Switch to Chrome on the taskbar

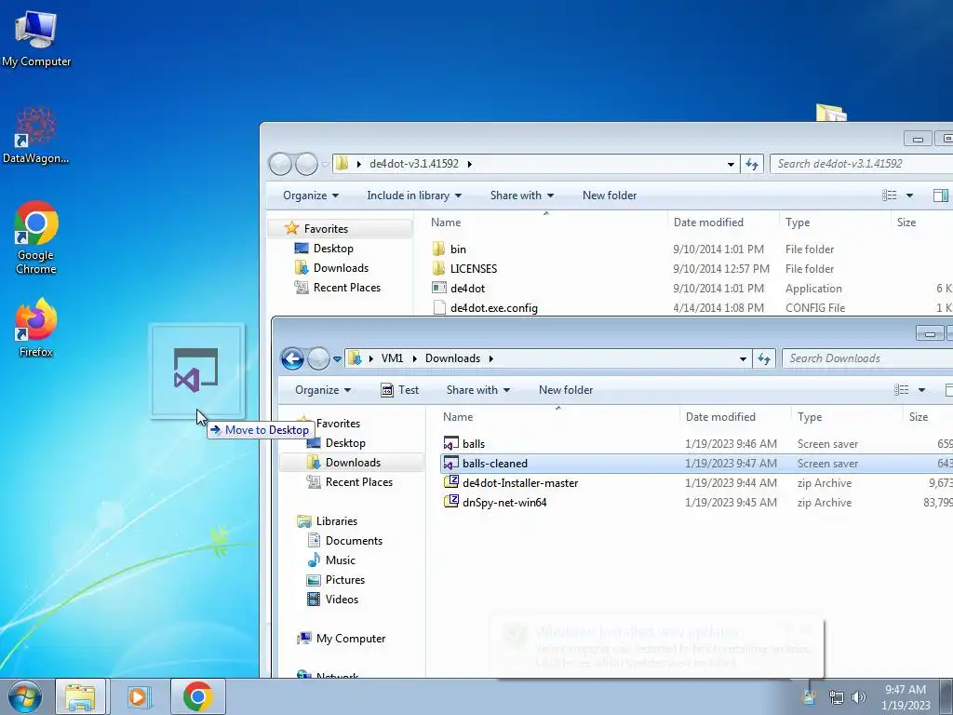coord(198,696)
